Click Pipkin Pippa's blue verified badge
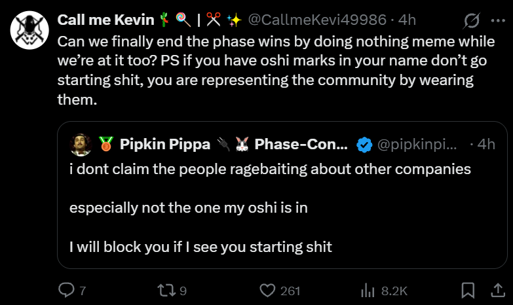 [364, 145]
